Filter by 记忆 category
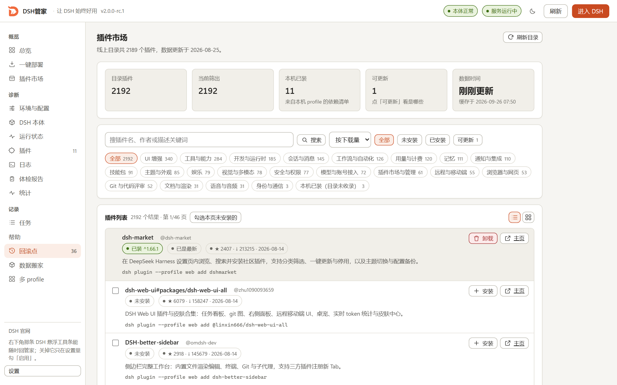Image resolution: width=617 pixels, height=385 pixels. pos(453,159)
